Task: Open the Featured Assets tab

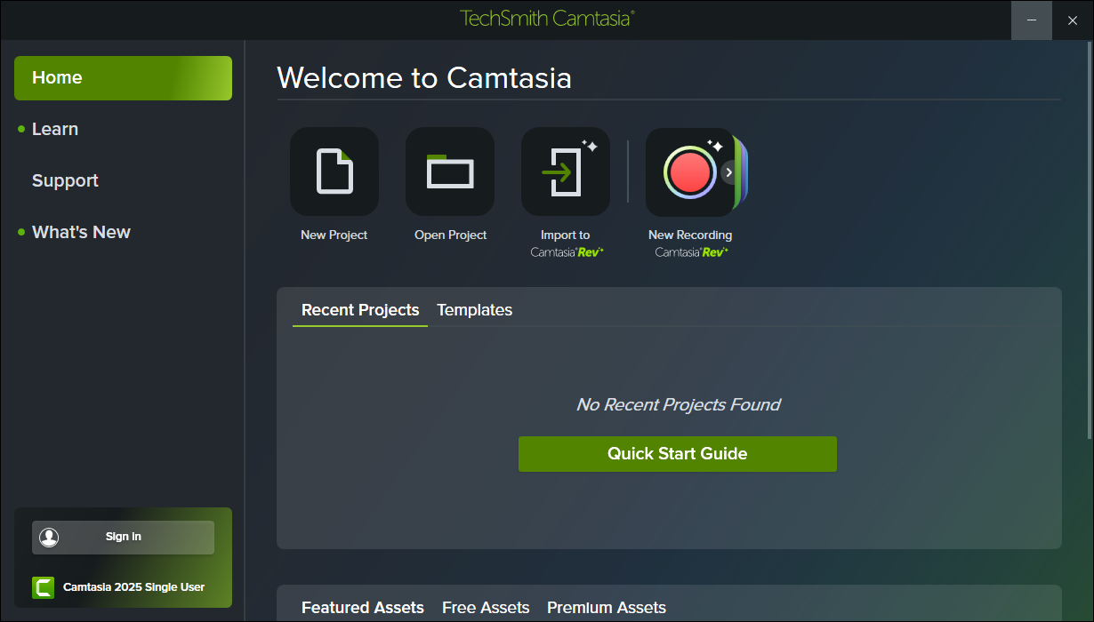Action: pos(363,608)
